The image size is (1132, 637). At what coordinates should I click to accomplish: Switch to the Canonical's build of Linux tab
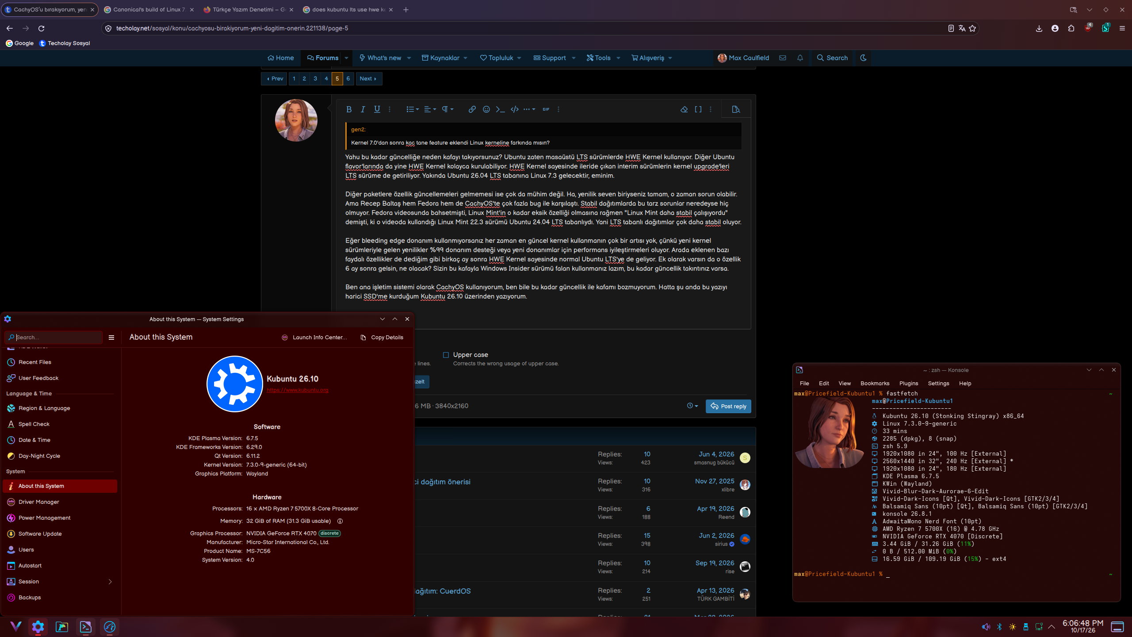pyautogui.click(x=149, y=9)
